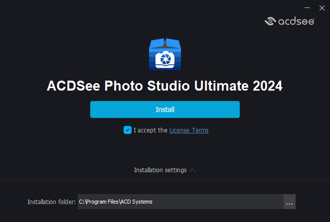Click the ACDSee Photo Studio Ultimate 2024 heading

pyautogui.click(x=165, y=86)
